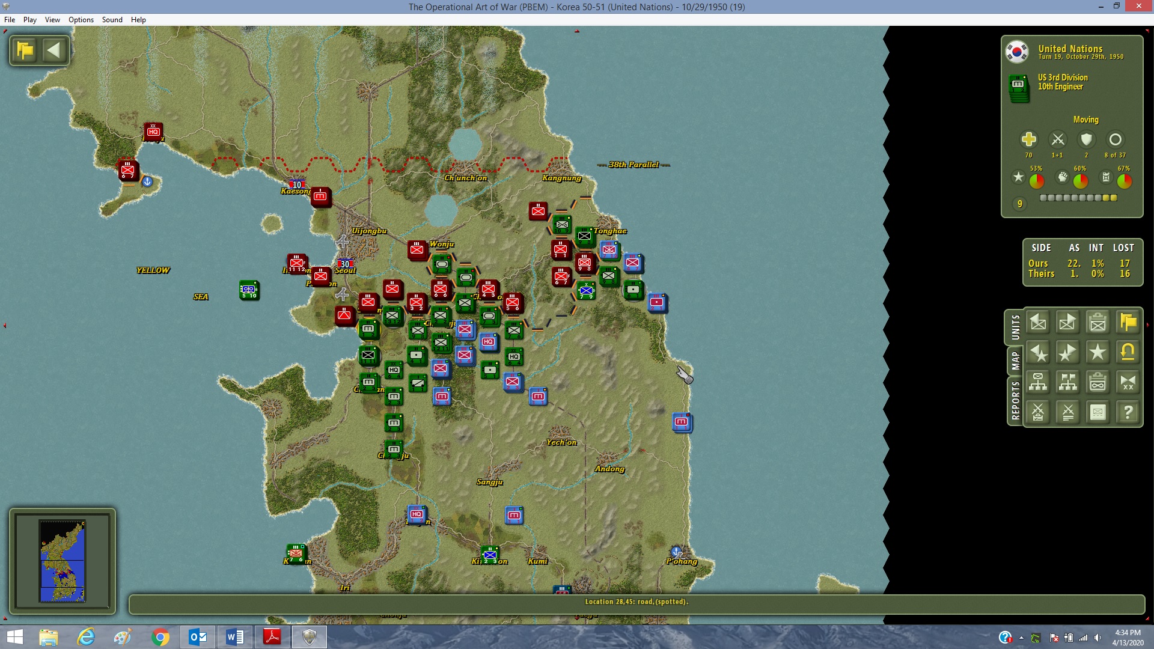The width and height of the screenshot is (1154, 649).
Task: Click the row of strength pips bar
Action: coord(1078,198)
